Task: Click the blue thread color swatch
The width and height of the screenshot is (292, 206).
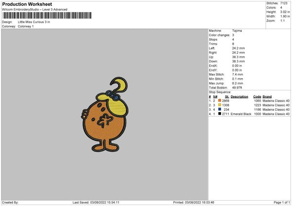Action: point(219,109)
